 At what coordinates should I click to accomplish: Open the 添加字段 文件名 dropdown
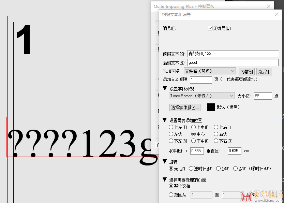(210, 71)
